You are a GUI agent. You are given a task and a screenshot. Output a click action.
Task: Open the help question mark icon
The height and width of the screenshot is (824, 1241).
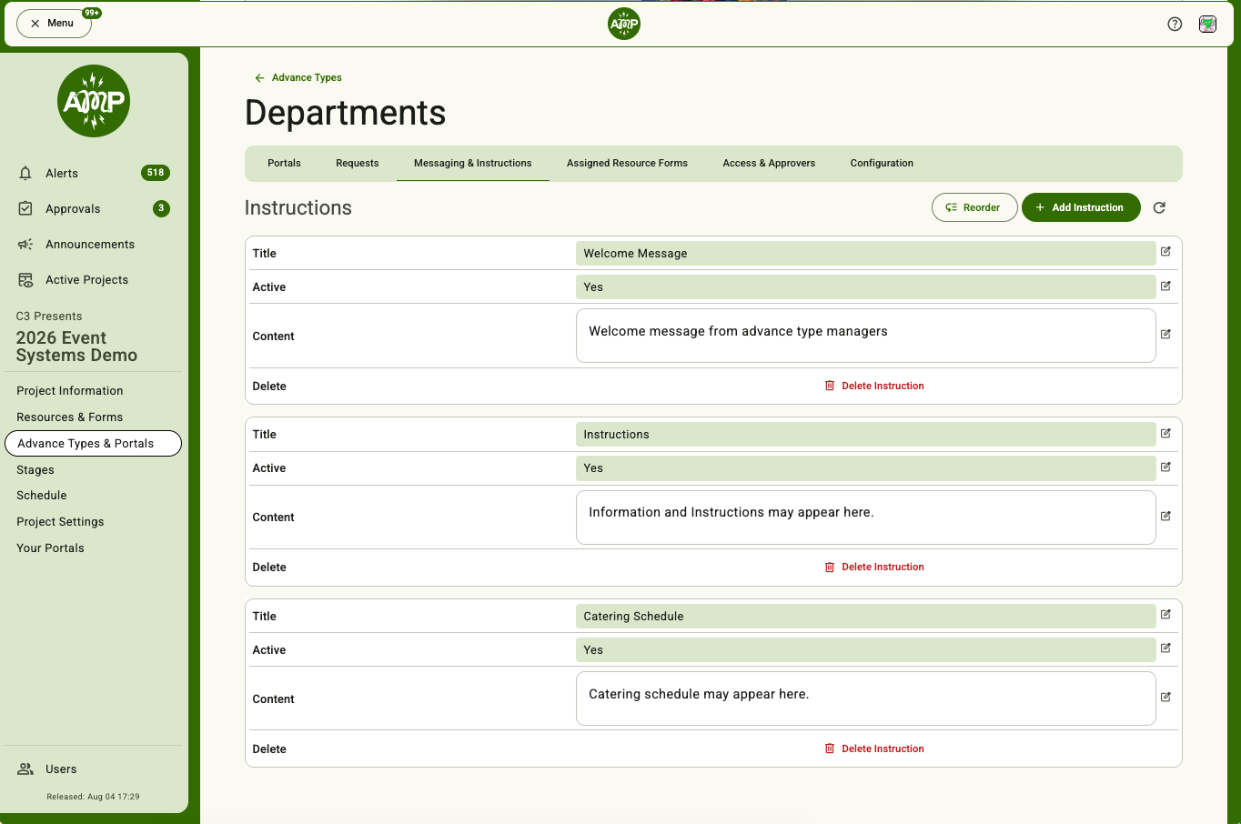click(x=1175, y=24)
